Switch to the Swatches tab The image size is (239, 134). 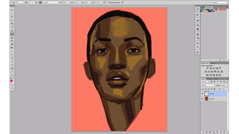tap(209, 7)
